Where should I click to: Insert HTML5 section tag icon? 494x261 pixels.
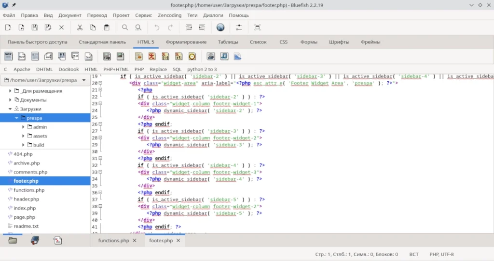[8, 56]
